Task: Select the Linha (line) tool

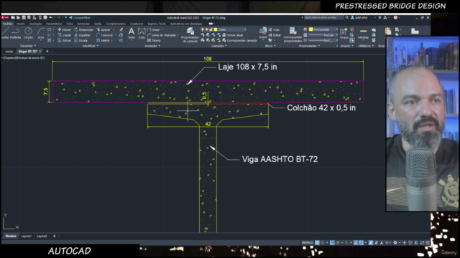Action: pos(5,33)
